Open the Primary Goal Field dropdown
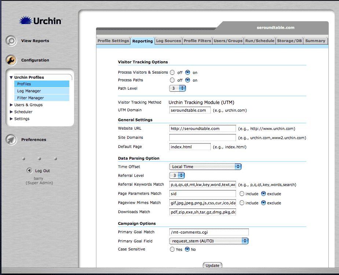The height and width of the screenshot is (275, 339). click(209, 241)
